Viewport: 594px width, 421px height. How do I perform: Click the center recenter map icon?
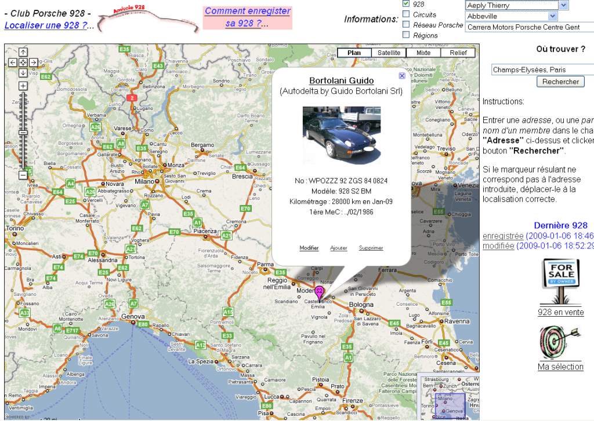(23, 63)
